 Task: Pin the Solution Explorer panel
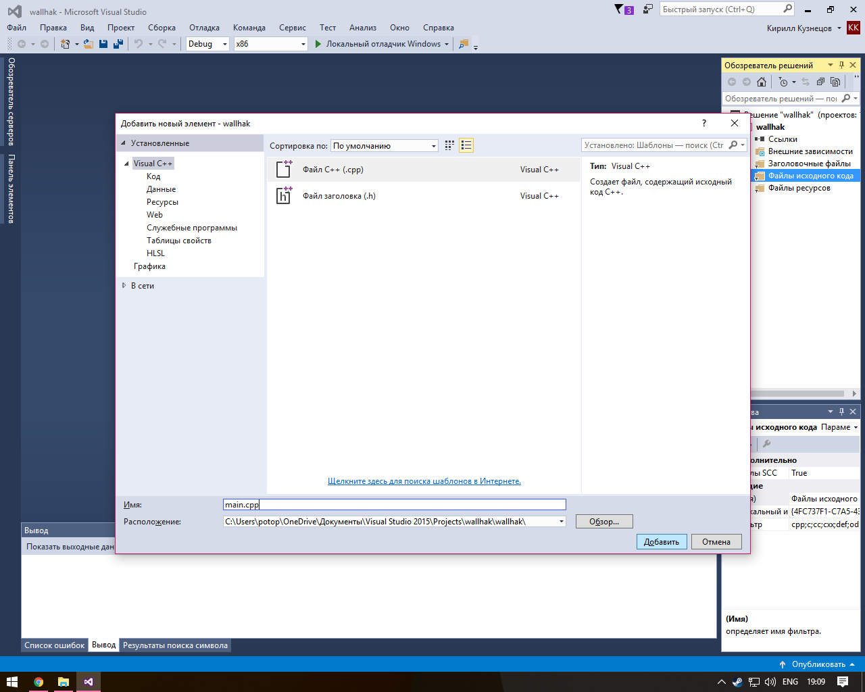841,65
